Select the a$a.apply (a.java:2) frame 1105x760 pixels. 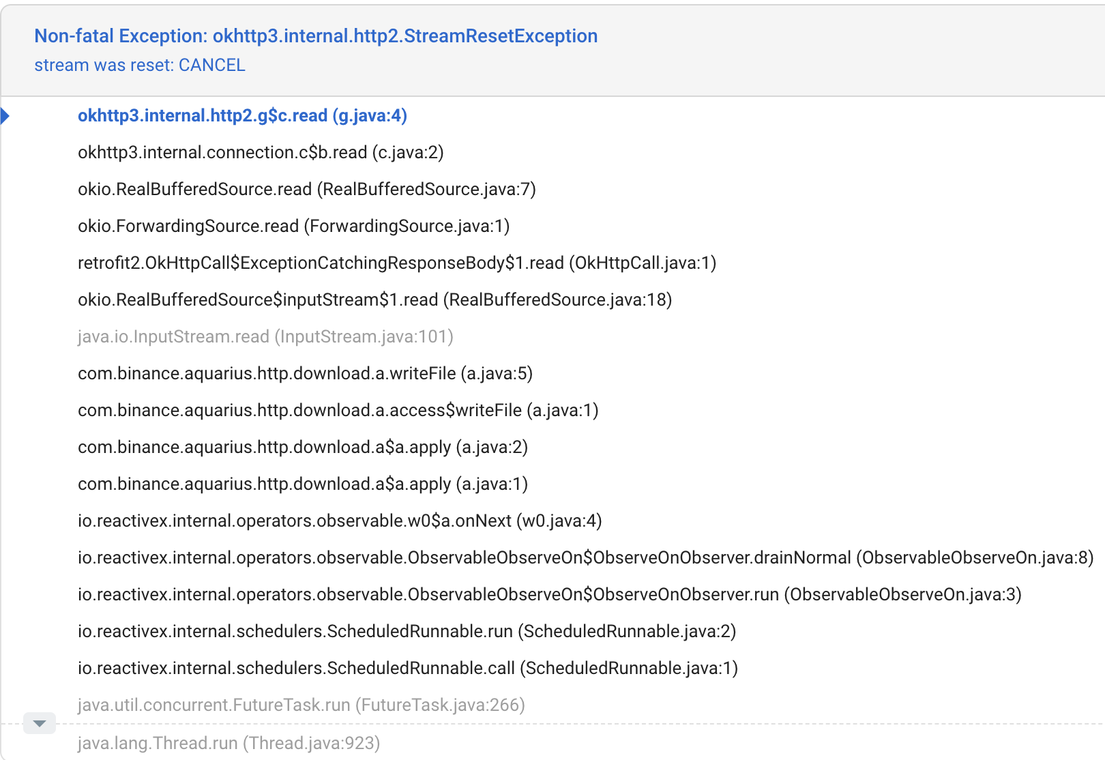302,447
